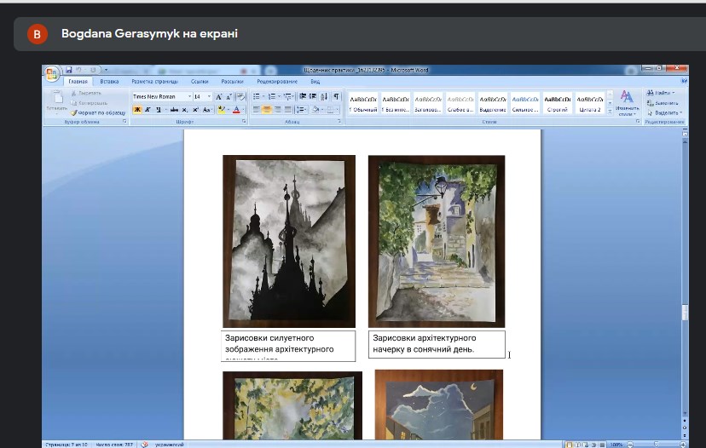Switch to print layout view in status bar
This screenshot has width=706, height=448.
[x=570, y=445]
